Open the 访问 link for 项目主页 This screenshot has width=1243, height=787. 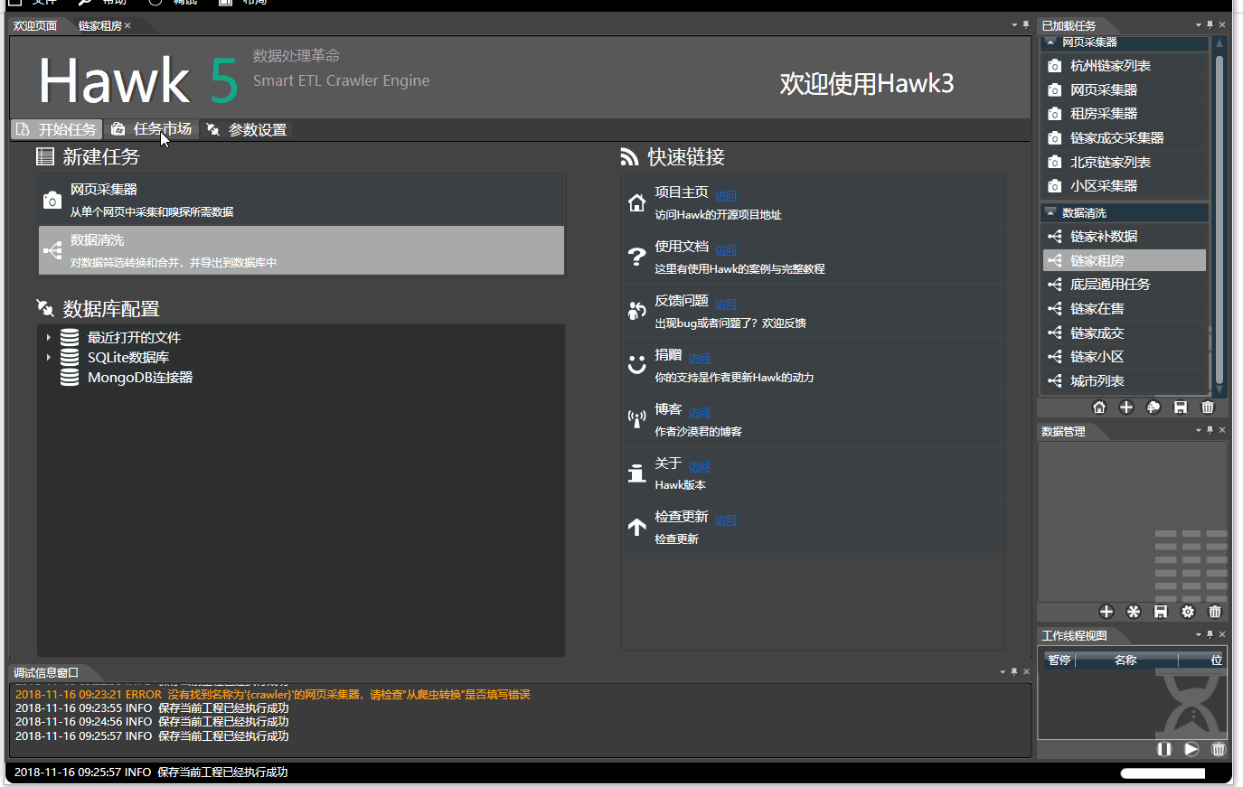coord(726,196)
